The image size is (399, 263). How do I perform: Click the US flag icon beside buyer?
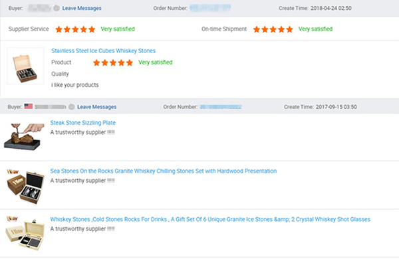coord(29,106)
